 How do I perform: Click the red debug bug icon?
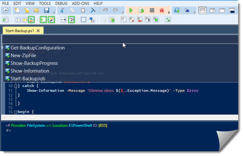161,11
